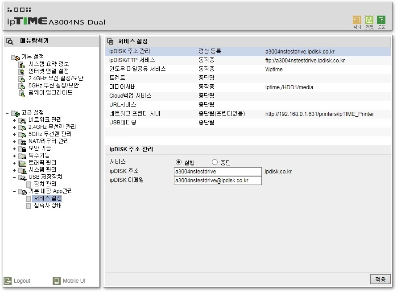Click the Mobile UI phone icon
The height and width of the screenshot is (292, 397).
click(57, 280)
